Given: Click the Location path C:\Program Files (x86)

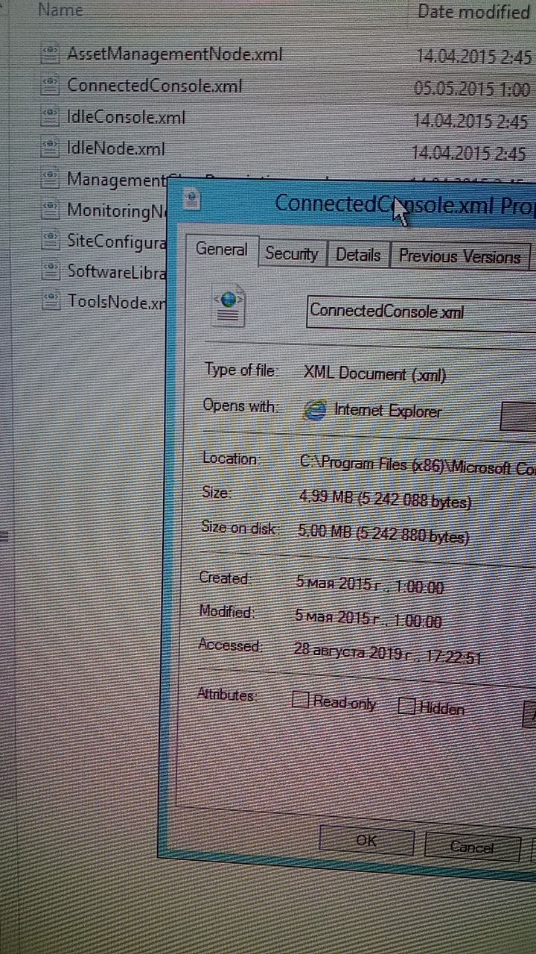Looking at the screenshot, I should coord(417,466).
